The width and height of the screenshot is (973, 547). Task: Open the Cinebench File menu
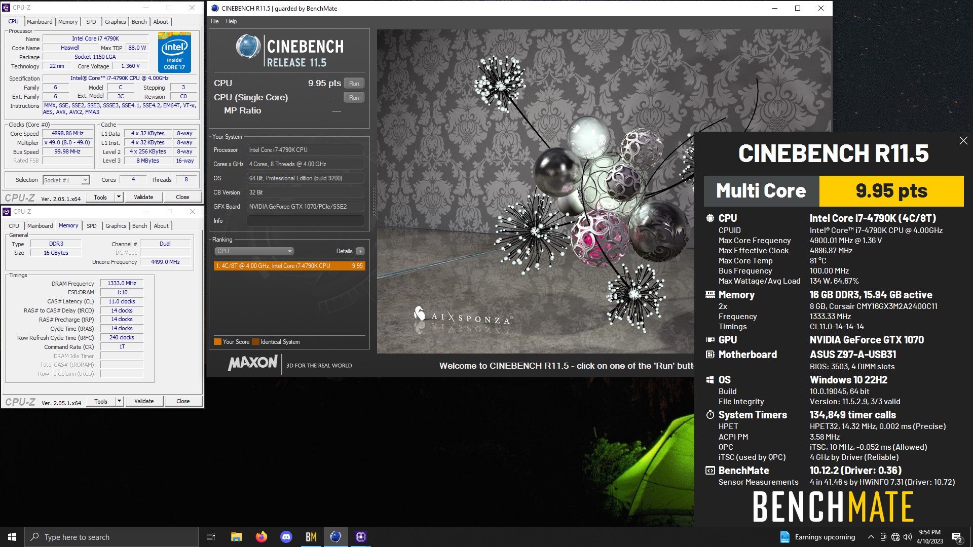214,21
